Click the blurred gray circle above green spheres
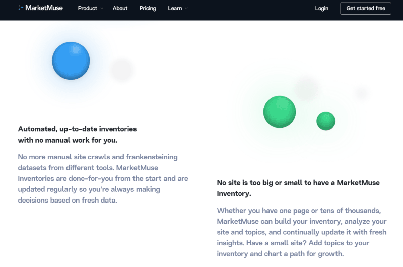The width and height of the screenshot is (403, 267). pyautogui.click(x=306, y=89)
